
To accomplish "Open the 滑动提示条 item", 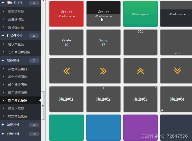I will [20, 27].
